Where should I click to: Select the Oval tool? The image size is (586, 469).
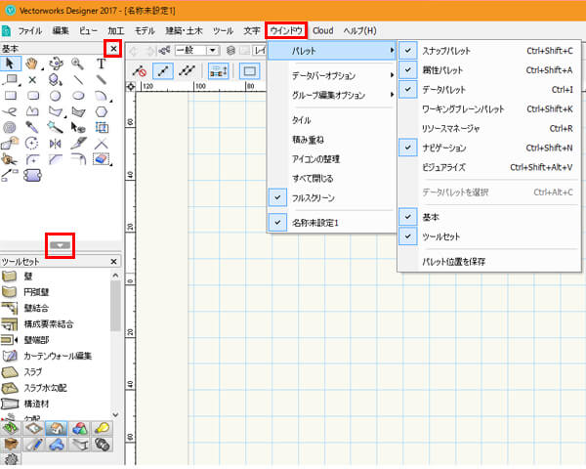78,96
